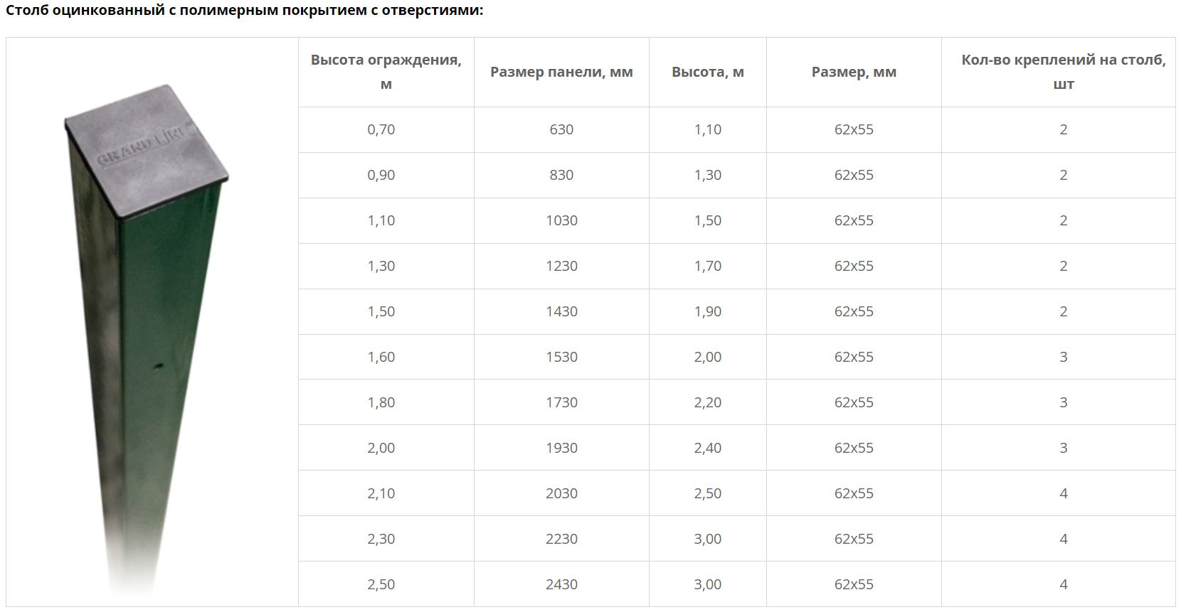
Task: Click 'Кол-во креплений на столб, шт' header
Action: pyautogui.click(x=1064, y=72)
